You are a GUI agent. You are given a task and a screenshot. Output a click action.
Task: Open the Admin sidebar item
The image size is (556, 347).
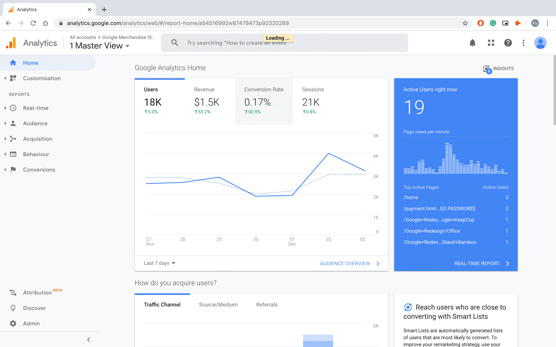(x=31, y=323)
